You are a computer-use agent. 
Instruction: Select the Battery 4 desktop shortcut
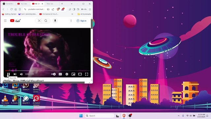26,87
